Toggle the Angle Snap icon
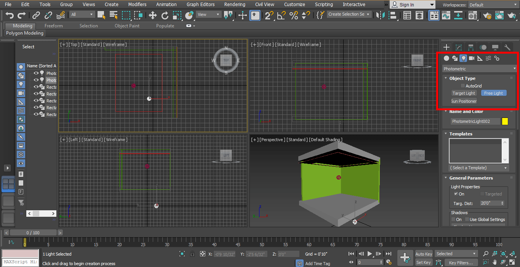Screen dimensions: 520x267 pyautogui.click(x=281, y=15)
